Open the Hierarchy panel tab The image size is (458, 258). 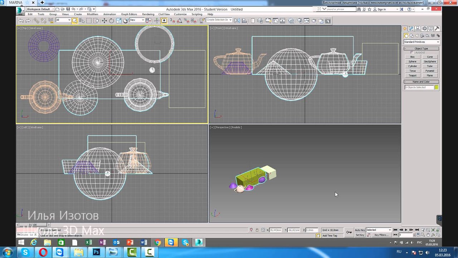(x=418, y=28)
